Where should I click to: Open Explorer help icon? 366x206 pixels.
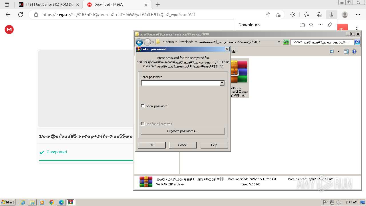pos(354,51)
